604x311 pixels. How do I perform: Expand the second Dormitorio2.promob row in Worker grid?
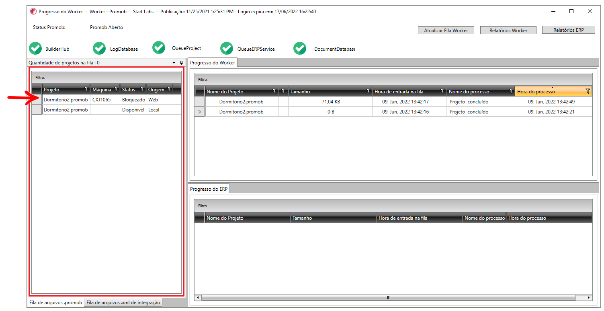(x=200, y=112)
